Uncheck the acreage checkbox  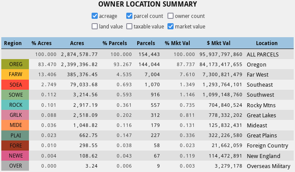click(x=95, y=16)
